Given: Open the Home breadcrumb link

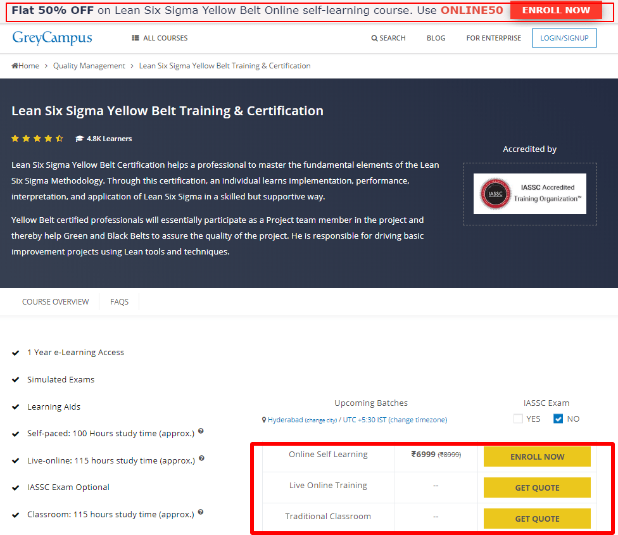Looking at the screenshot, I should click(25, 66).
